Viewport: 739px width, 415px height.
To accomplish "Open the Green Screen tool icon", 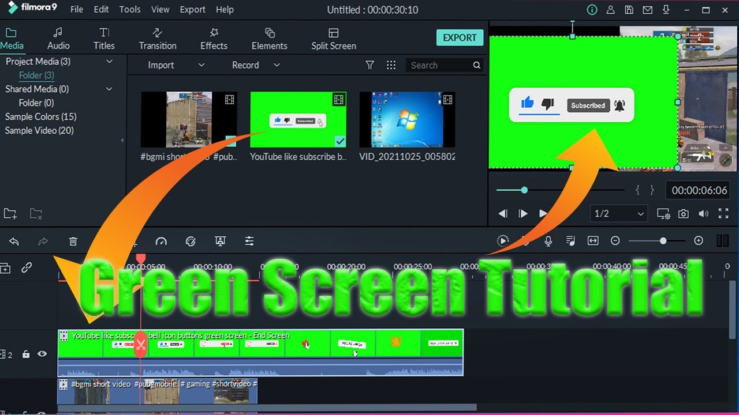I will pyautogui.click(x=220, y=241).
